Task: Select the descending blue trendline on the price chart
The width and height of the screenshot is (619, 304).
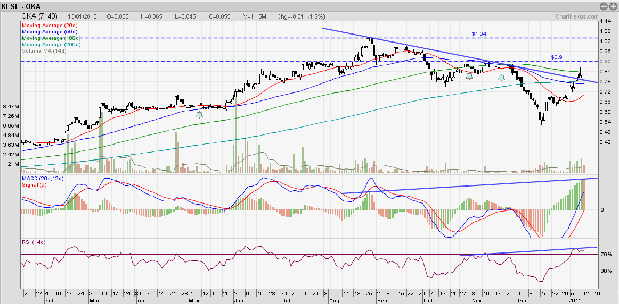Action: click(x=460, y=55)
